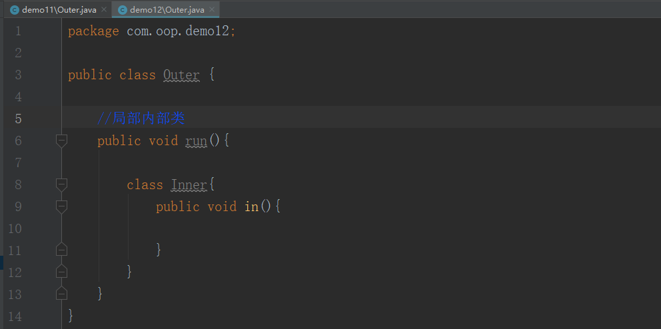Click the fold end marker on line 12
Screen dimensions: 661x329
tap(61, 272)
